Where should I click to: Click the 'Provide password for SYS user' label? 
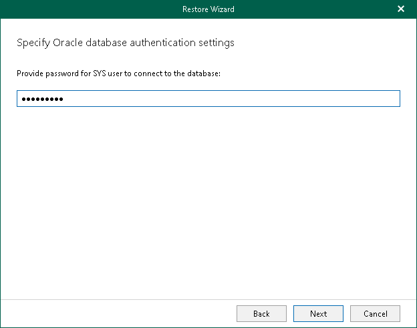tap(118, 73)
